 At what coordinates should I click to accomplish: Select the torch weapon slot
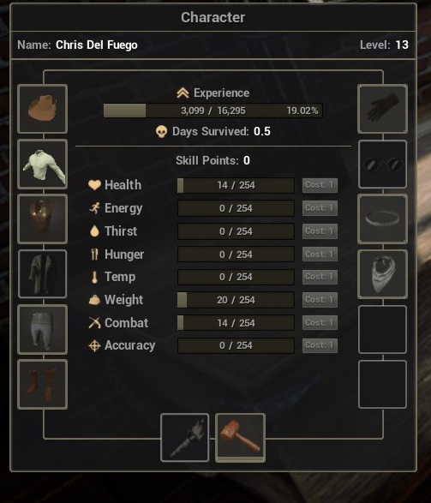[x=185, y=438]
